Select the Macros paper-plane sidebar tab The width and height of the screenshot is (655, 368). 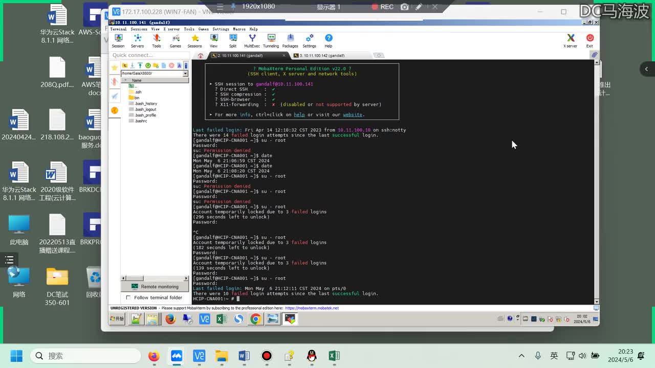pos(115,96)
